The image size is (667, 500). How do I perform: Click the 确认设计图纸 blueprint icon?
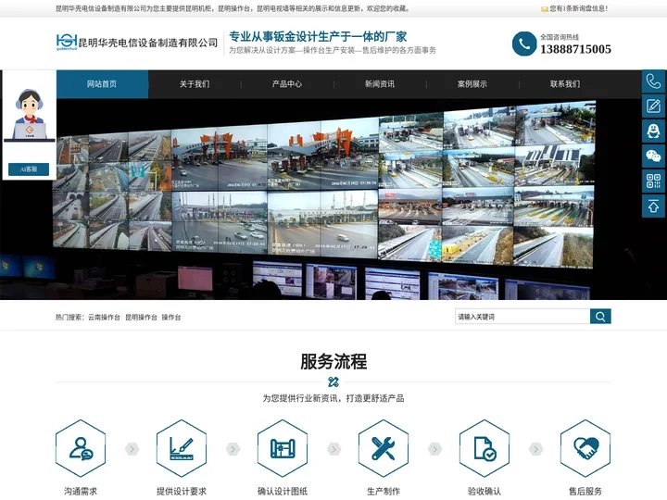[283, 448]
